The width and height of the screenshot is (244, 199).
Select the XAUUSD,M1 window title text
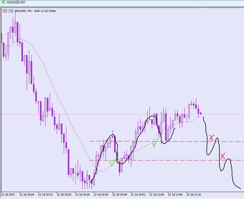pyautogui.click(x=16, y=2)
